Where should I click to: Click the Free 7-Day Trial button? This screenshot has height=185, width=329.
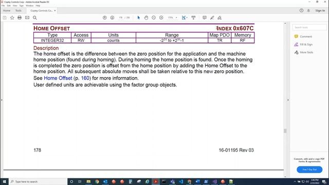click(309, 170)
